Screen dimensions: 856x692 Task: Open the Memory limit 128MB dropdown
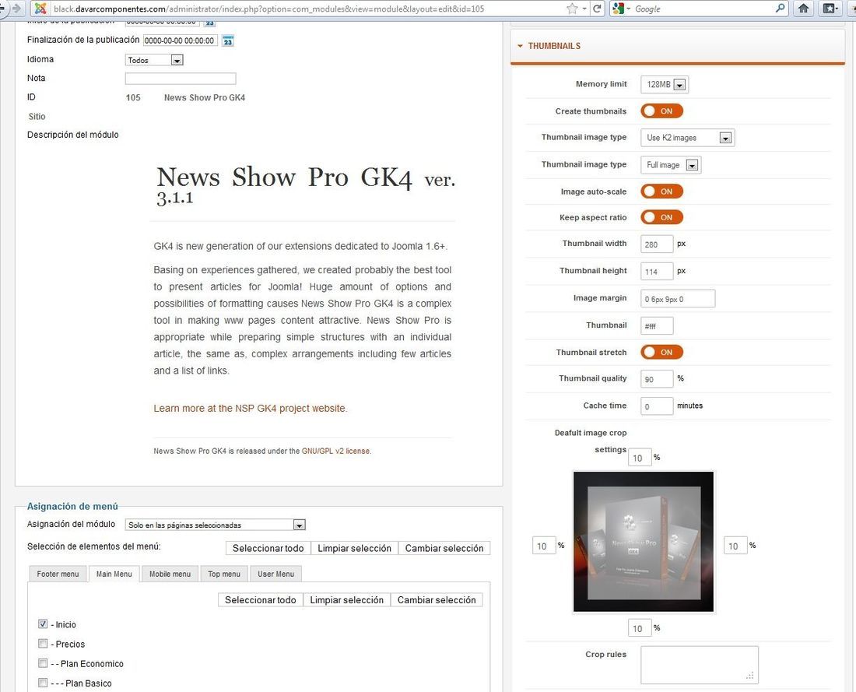(x=665, y=85)
